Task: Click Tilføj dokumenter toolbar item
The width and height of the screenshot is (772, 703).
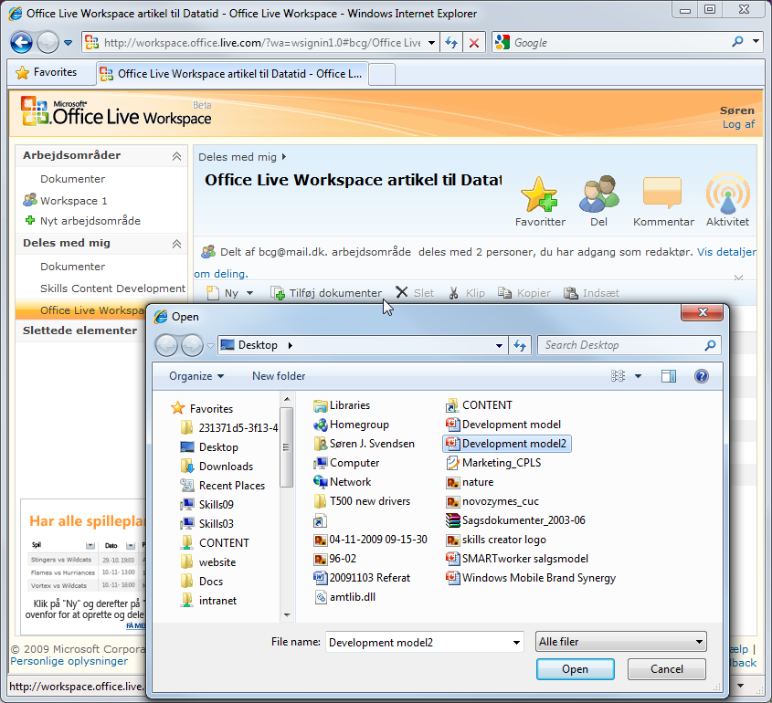Action: [x=326, y=293]
